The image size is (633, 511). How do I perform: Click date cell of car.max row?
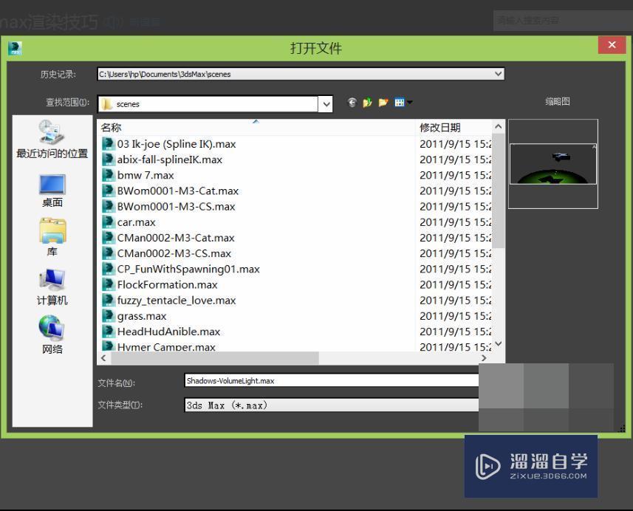[x=456, y=222]
